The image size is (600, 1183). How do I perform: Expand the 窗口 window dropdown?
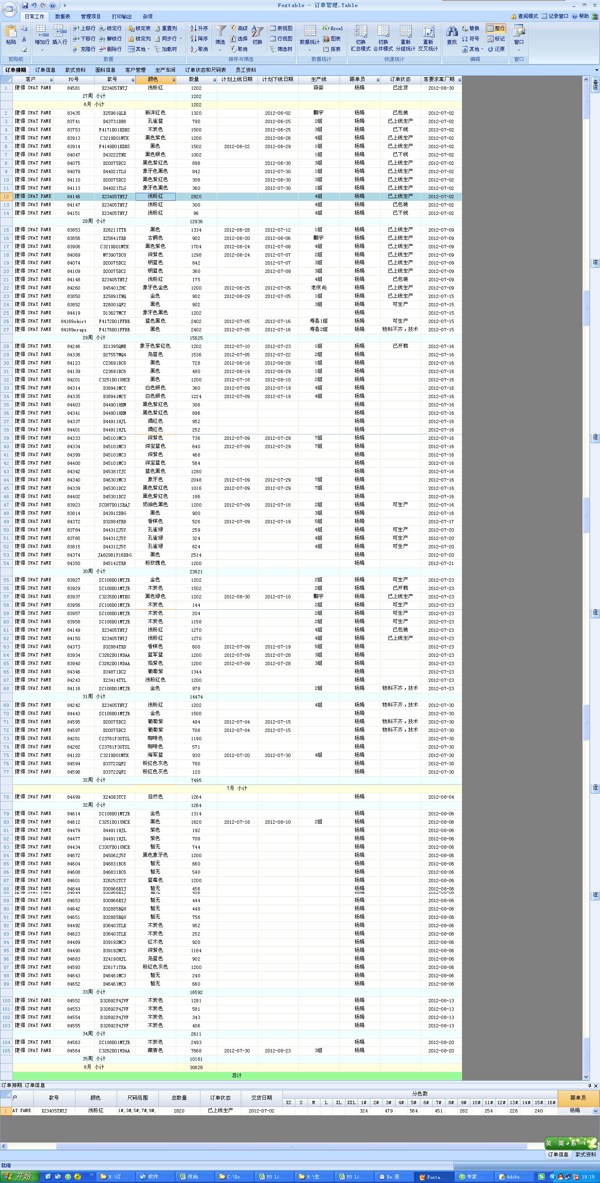pyautogui.click(x=519, y=50)
